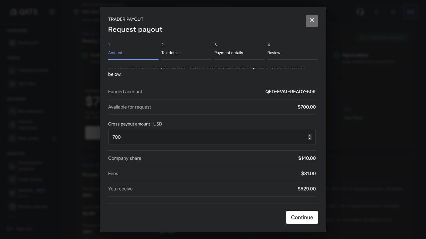Image resolution: width=426 pixels, height=239 pixels.
Task: Open the Tax details step
Action: (186, 51)
